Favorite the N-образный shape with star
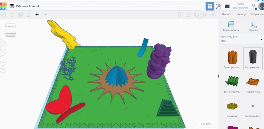Viewport: 264px width, 129px height. (x=260, y=50)
